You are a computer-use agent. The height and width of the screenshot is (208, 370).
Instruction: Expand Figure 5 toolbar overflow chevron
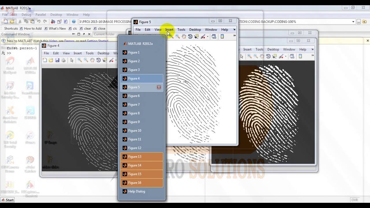coord(234,36)
